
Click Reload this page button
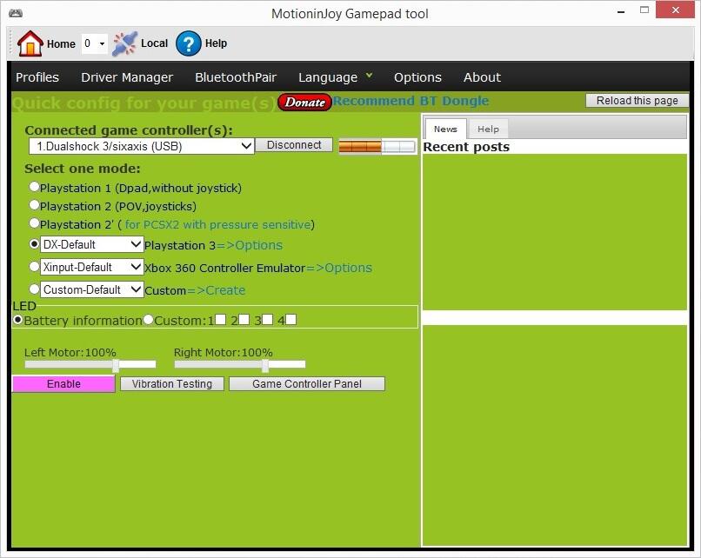coord(637,101)
